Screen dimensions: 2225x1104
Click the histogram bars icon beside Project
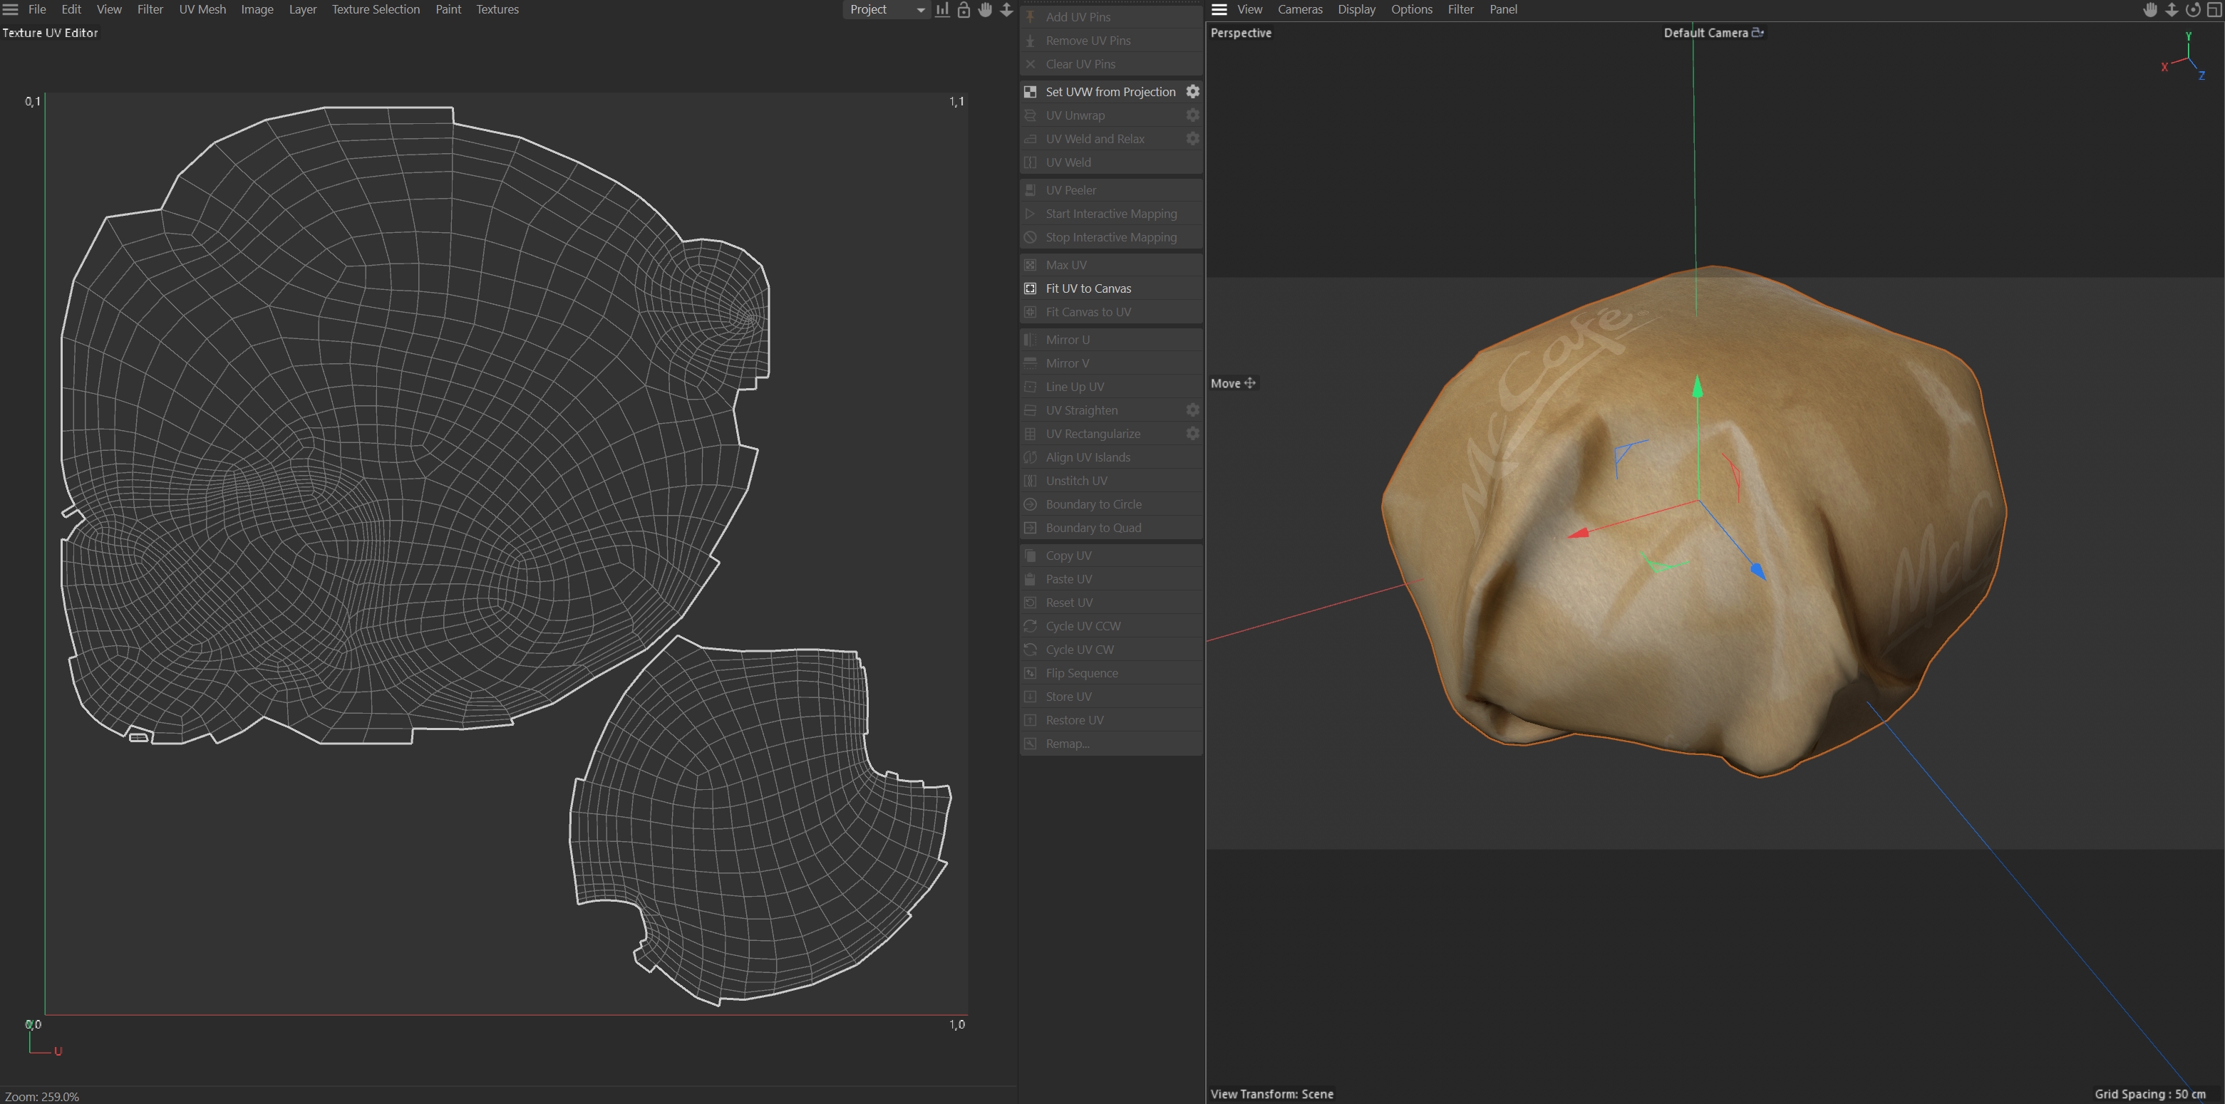coord(941,9)
